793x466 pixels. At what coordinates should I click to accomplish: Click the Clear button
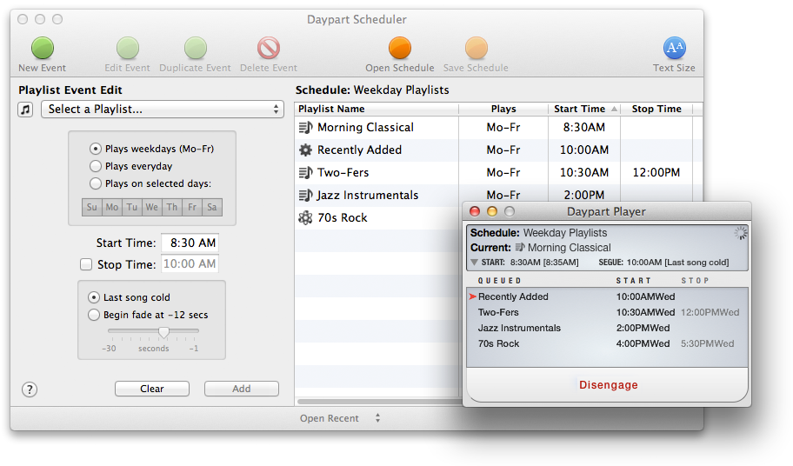coord(151,389)
